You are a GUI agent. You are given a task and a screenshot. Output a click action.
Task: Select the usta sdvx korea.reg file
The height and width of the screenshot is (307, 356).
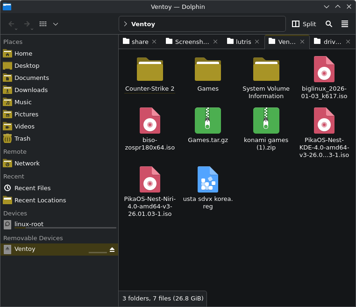click(x=208, y=180)
